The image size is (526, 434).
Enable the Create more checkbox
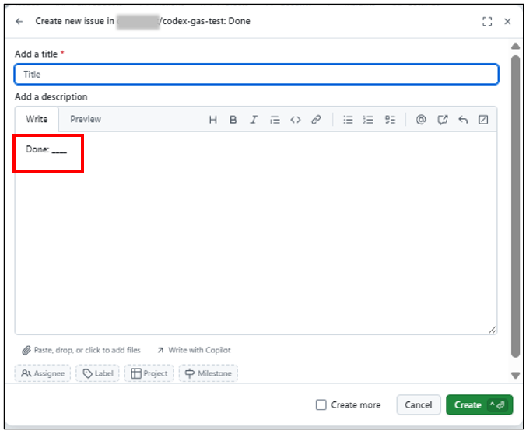(x=321, y=404)
